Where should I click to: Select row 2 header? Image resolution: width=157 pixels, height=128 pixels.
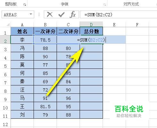[x=5, y=40]
